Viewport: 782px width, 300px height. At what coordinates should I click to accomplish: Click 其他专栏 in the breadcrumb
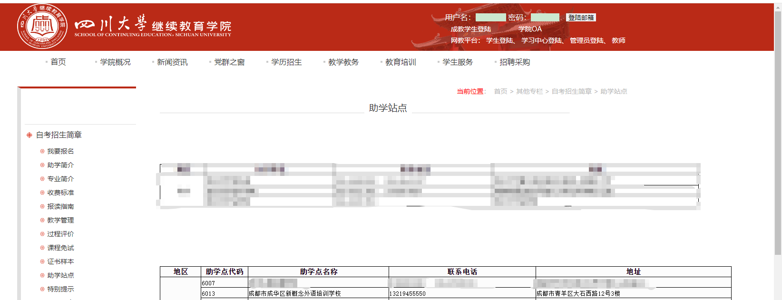pos(529,91)
